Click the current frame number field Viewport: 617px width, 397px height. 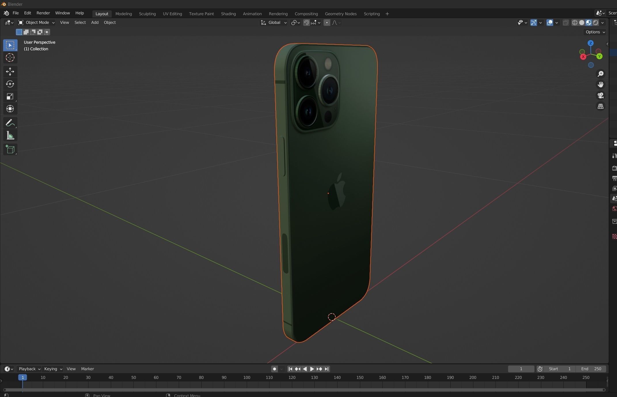(x=521, y=369)
